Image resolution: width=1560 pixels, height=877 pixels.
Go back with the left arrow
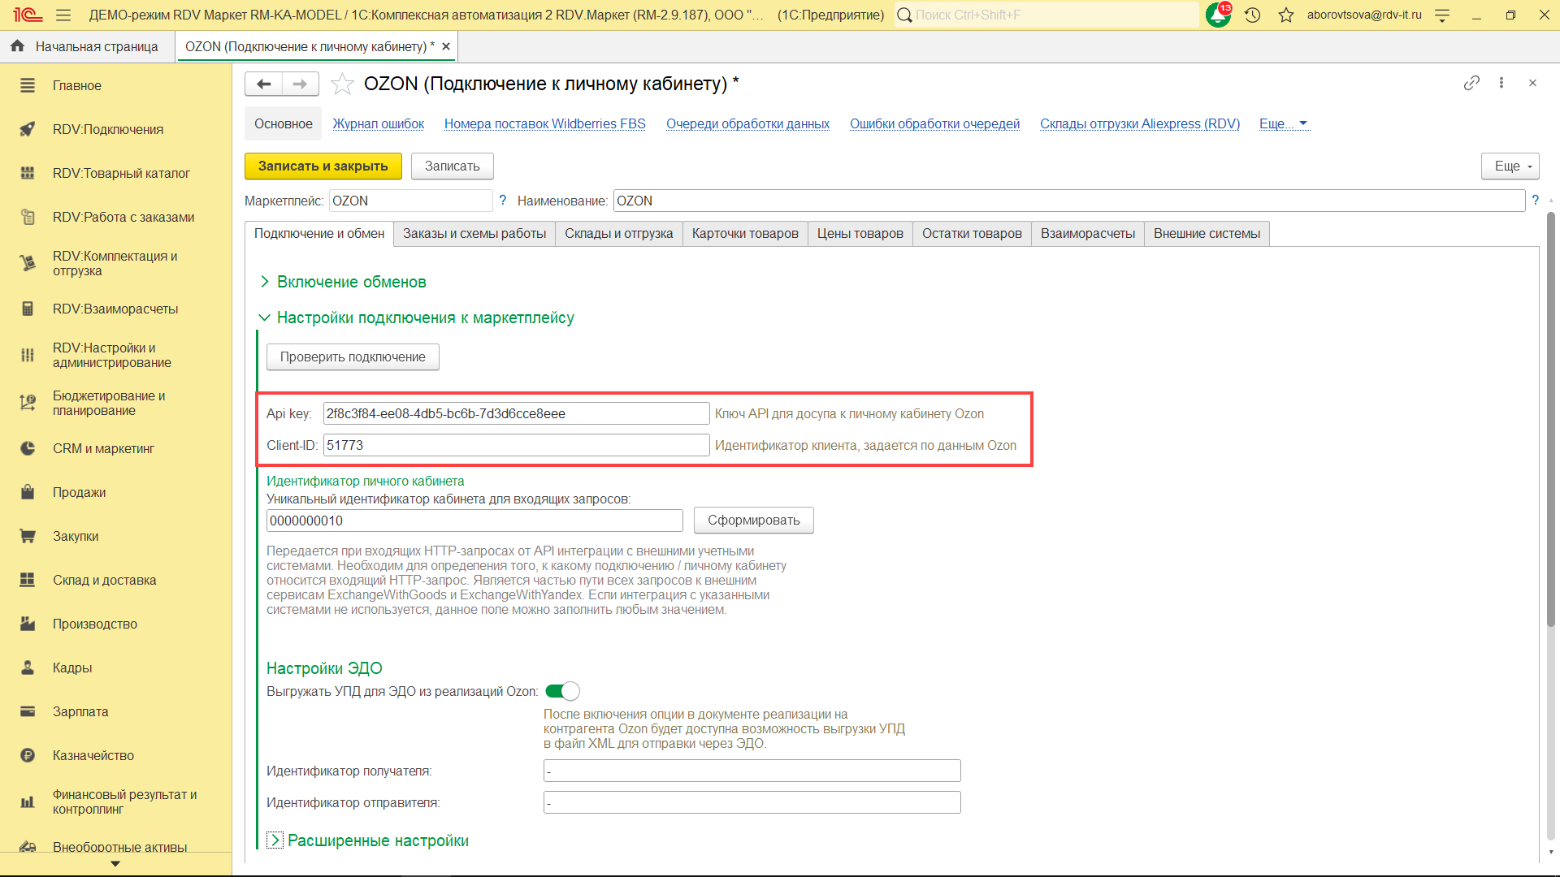click(x=263, y=84)
